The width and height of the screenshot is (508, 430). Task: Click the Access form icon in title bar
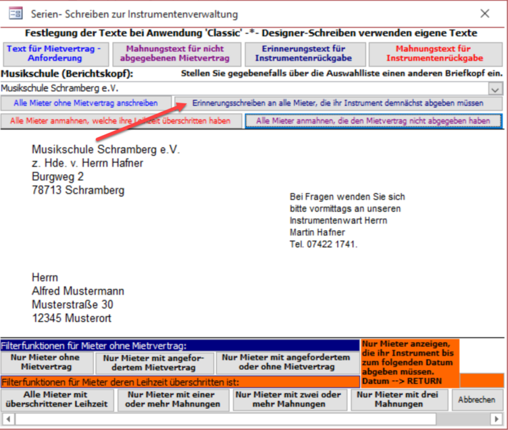click(14, 14)
